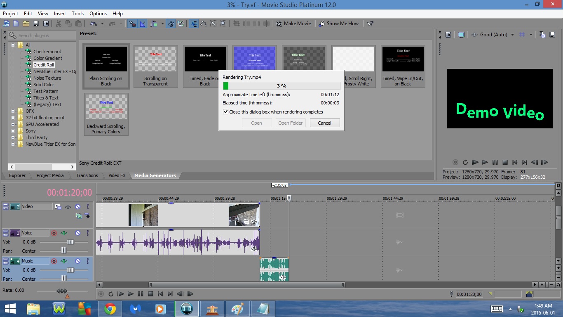Toggle Automatic Crossfades toolbar button

(x=142, y=24)
